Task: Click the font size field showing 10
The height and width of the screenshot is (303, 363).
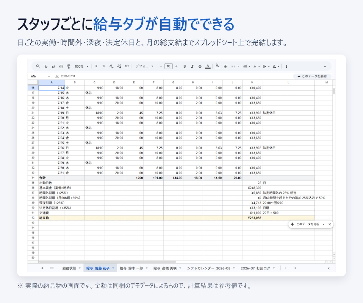Action: (168, 66)
